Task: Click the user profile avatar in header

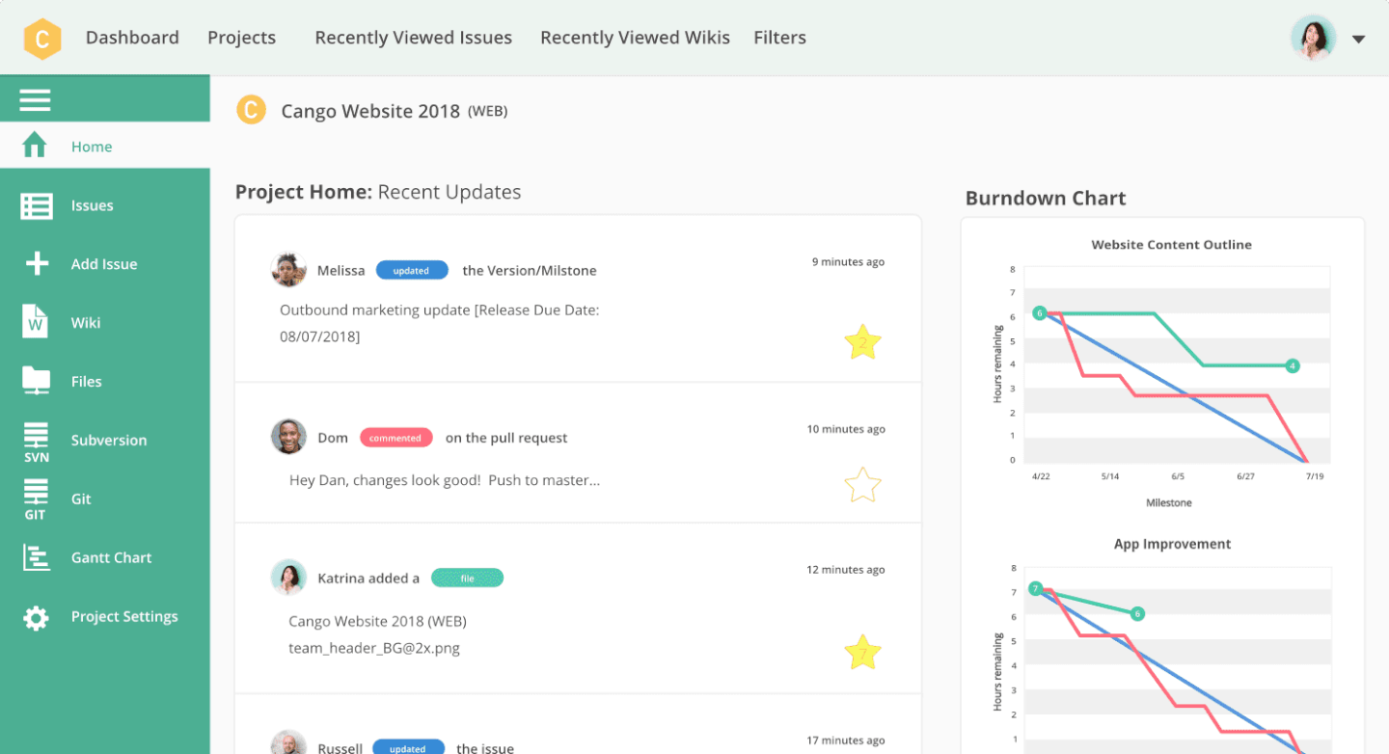Action: point(1313,38)
